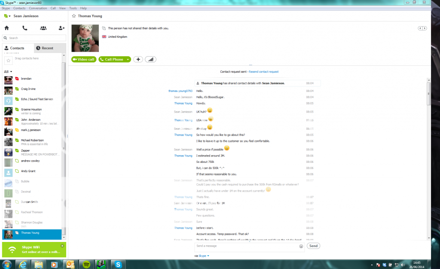Screen dimensions: 440x269
Task: Open the Skype Home icon
Action: click(6, 28)
